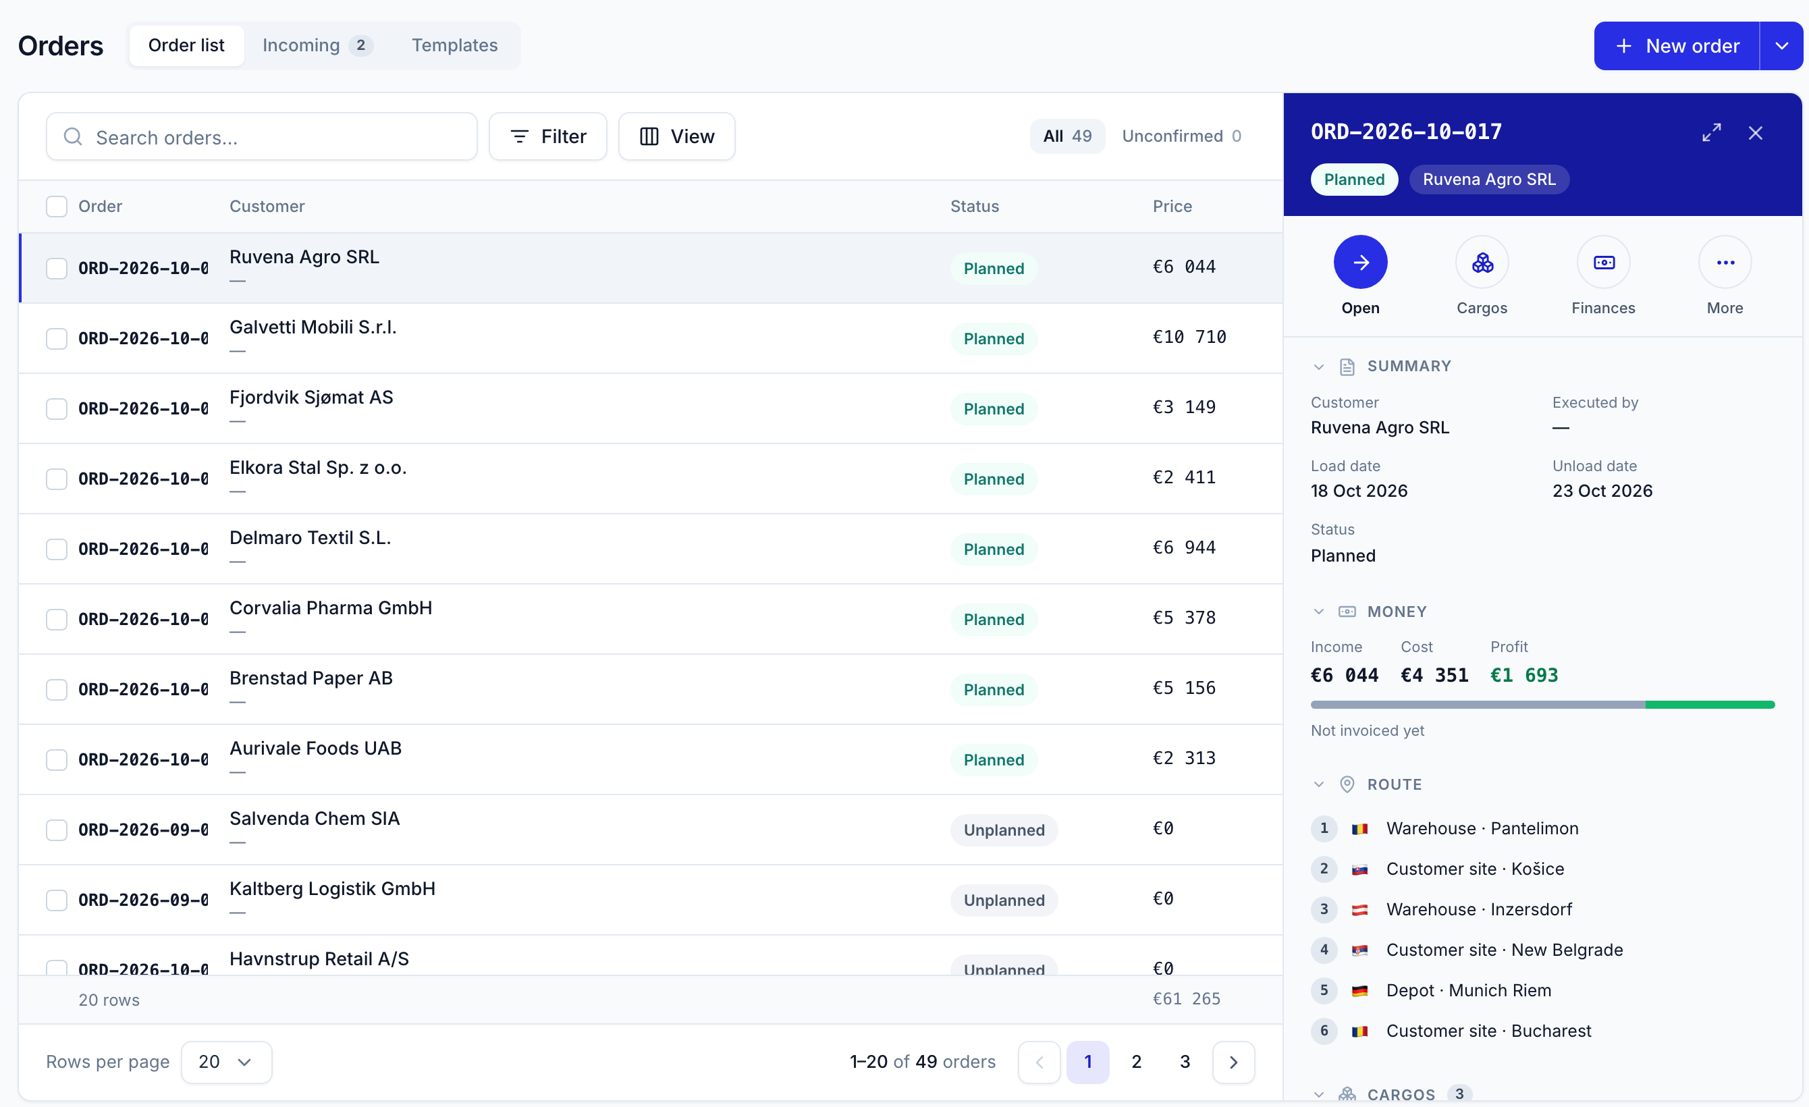Create a New order
This screenshot has width=1809, height=1107.
click(1677, 45)
